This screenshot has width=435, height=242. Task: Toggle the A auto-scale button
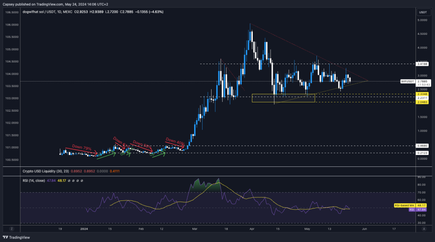[x=424, y=228]
